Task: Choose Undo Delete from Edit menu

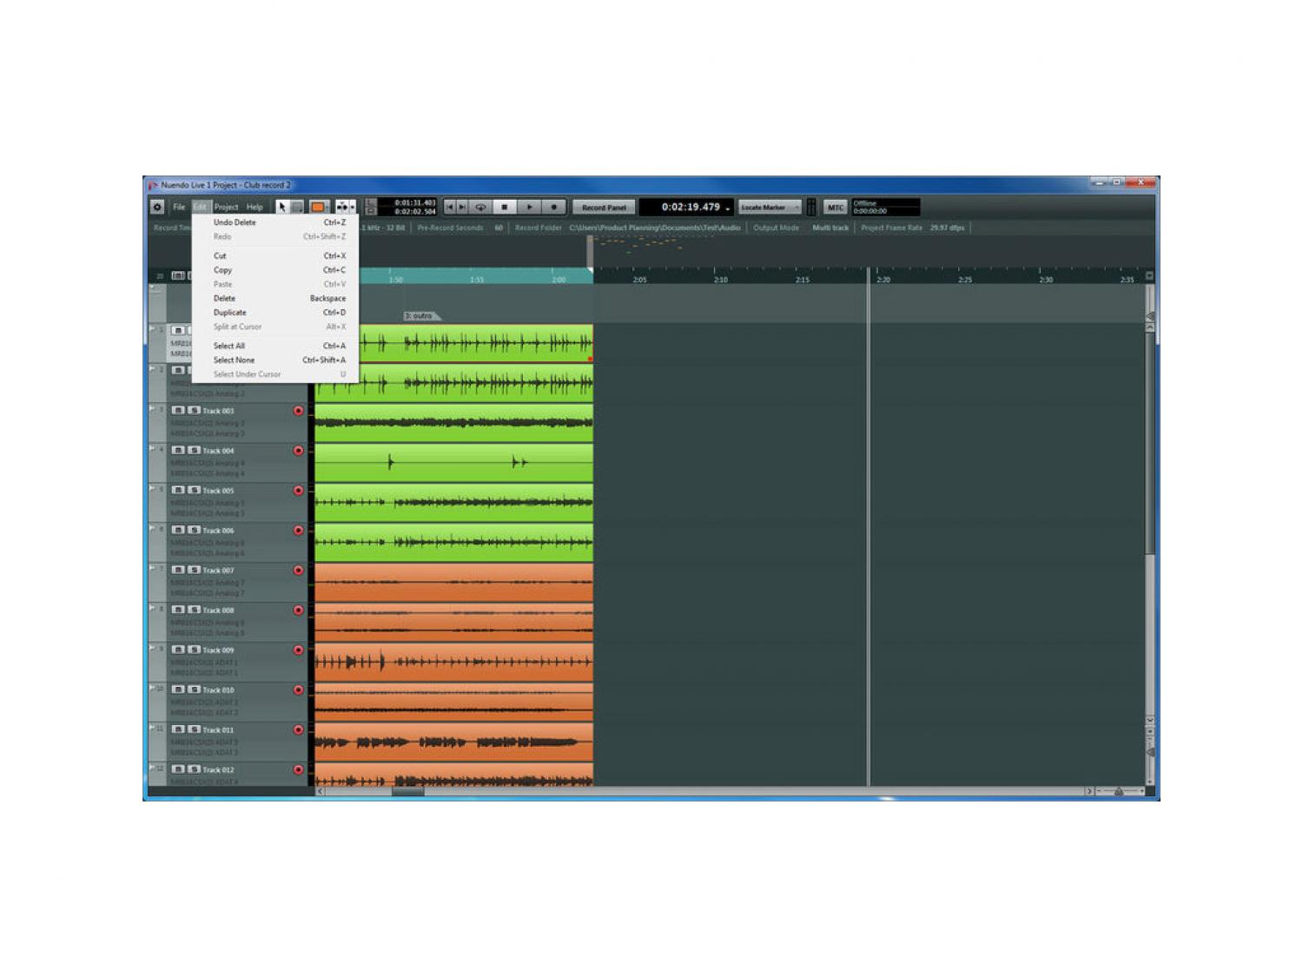Action: (235, 222)
